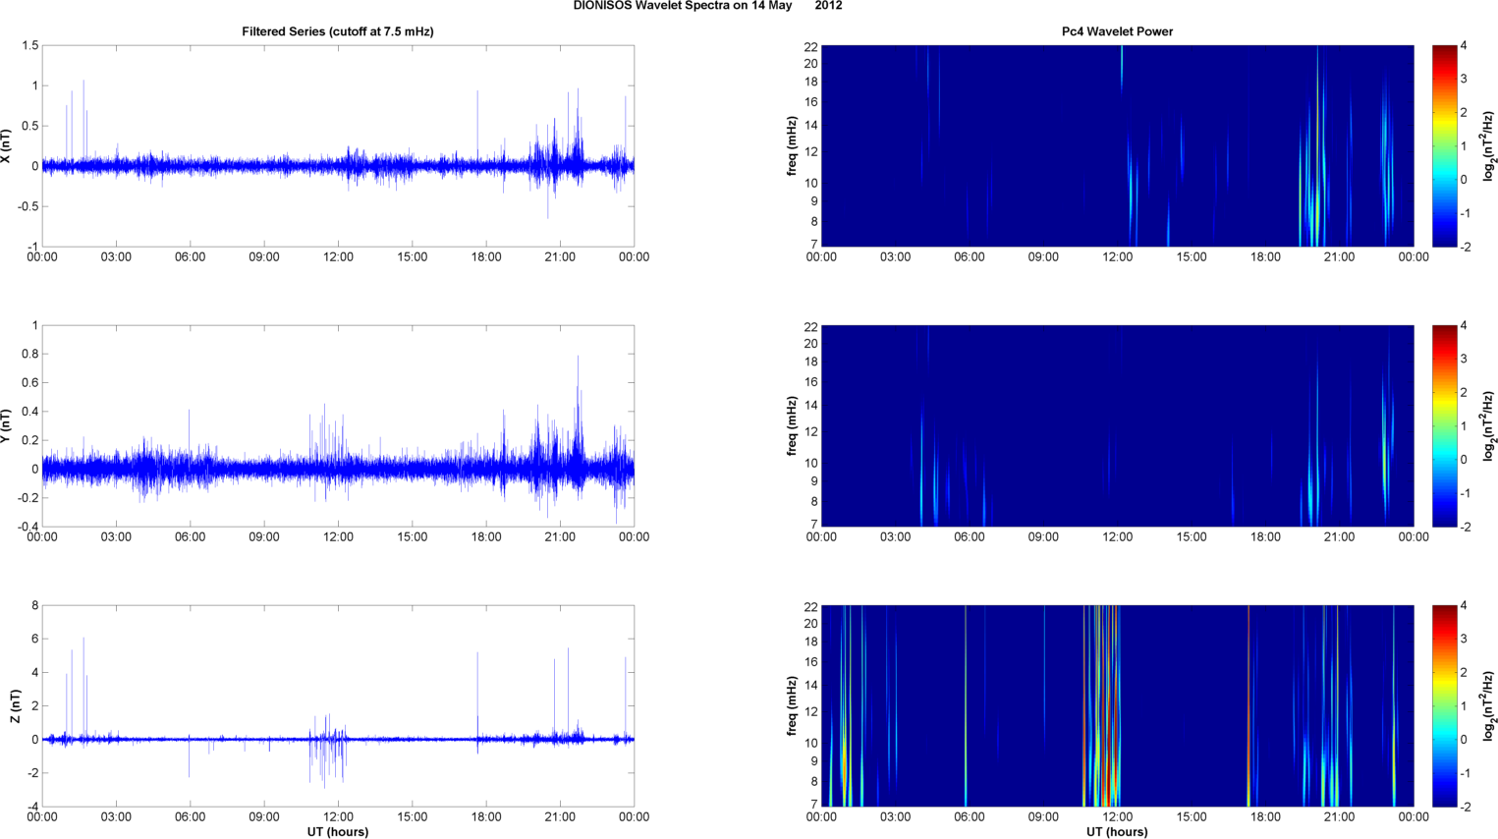Click inside the X component filtered series plot
The image size is (1498, 839).
click(337, 145)
